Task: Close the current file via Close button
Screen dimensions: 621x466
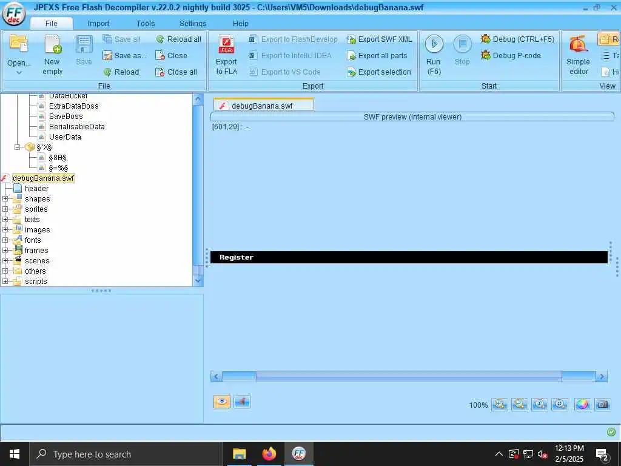Action: click(172, 55)
